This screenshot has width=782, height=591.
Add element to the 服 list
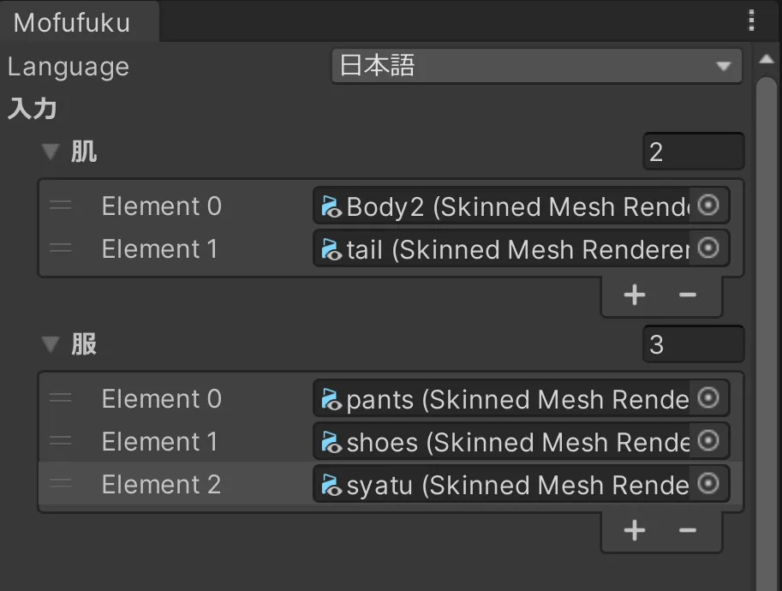coord(635,531)
